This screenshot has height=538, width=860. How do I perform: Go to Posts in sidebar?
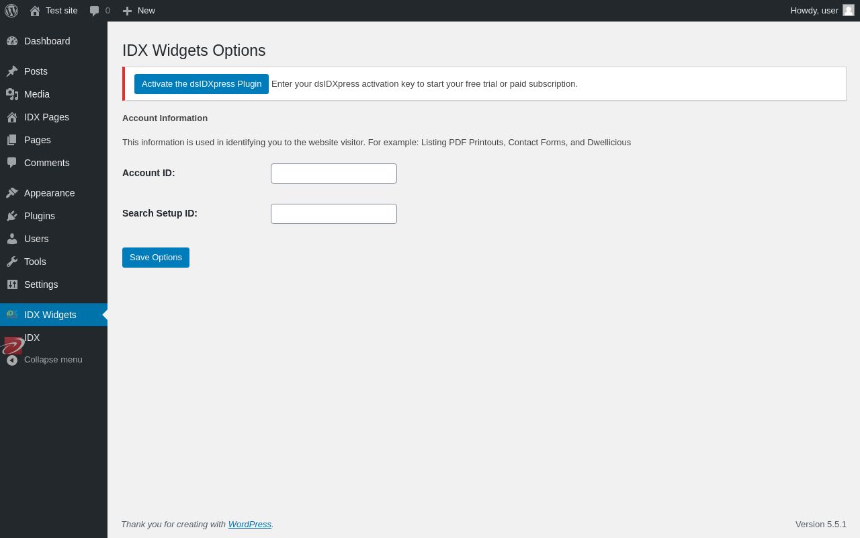54,71
